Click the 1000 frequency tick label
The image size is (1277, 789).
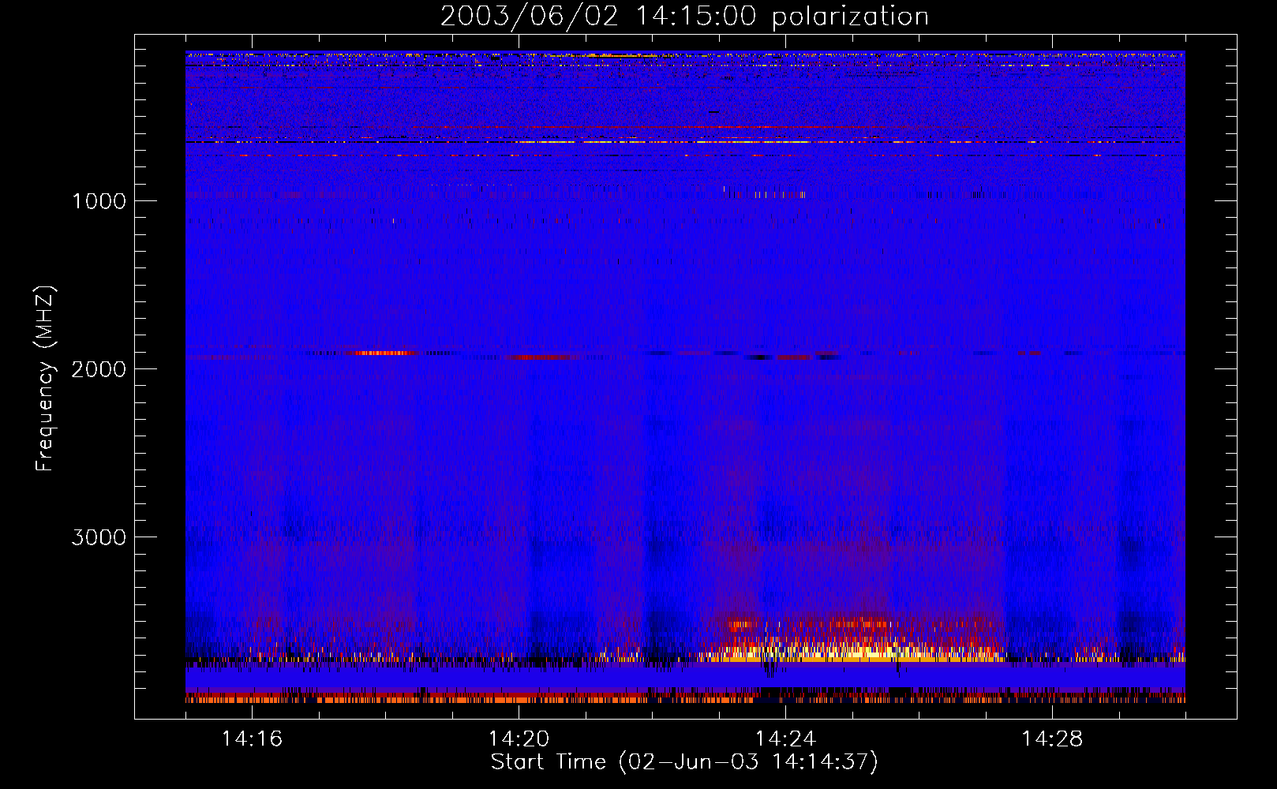click(x=99, y=201)
